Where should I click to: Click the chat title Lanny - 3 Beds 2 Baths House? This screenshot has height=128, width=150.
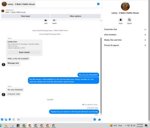21,4
